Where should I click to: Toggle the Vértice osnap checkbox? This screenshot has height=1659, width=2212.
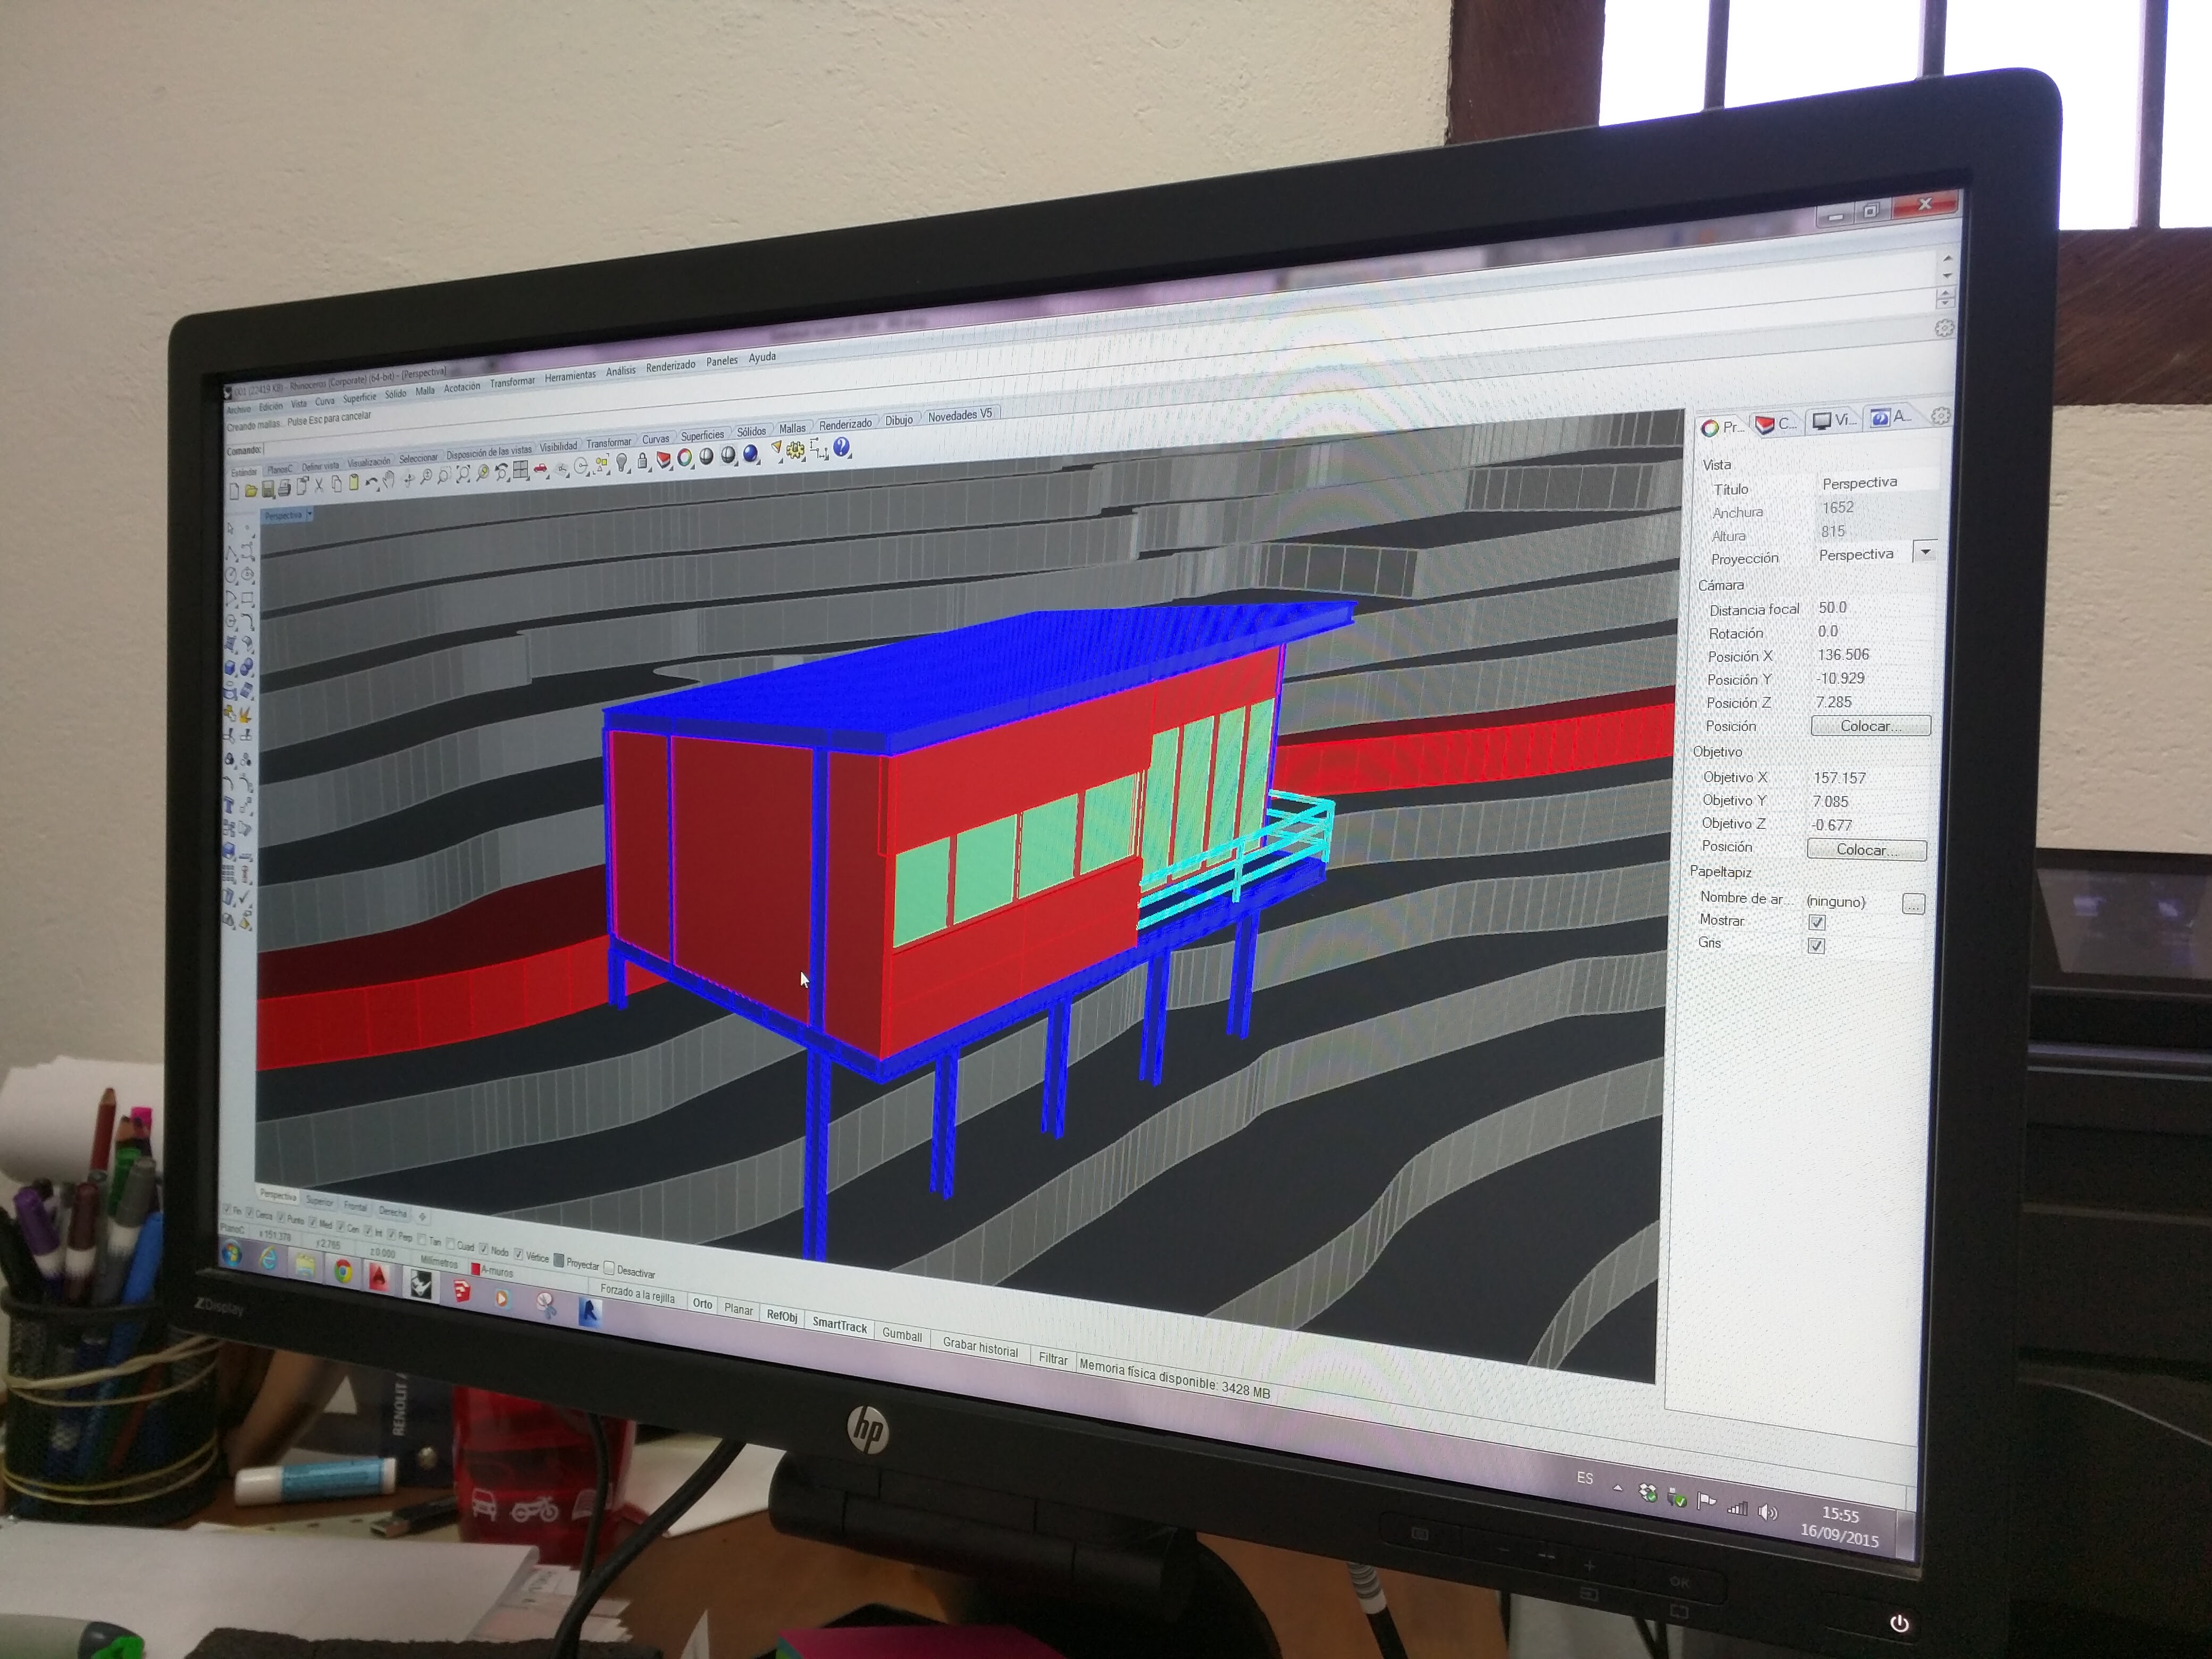point(518,1254)
